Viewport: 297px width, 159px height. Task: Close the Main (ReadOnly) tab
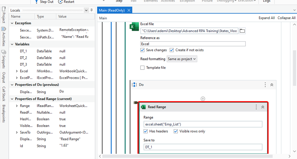tap(129, 10)
